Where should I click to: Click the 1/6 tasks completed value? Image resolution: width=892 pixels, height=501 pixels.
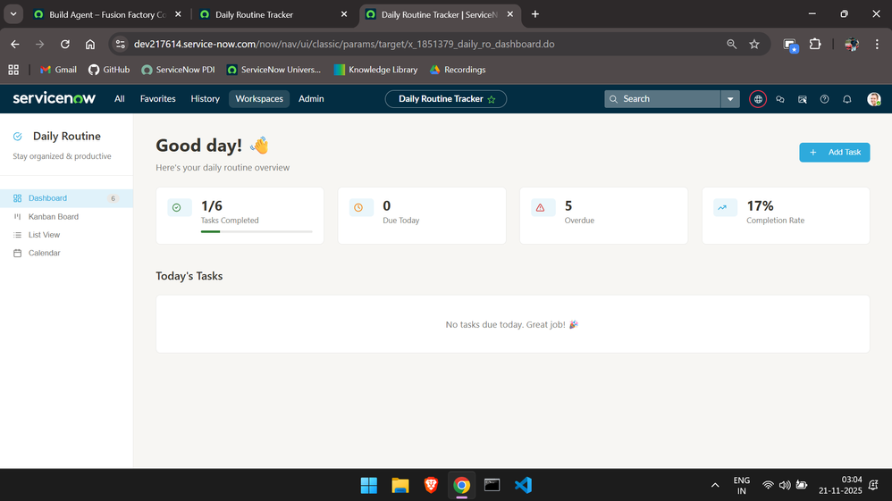(x=212, y=206)
